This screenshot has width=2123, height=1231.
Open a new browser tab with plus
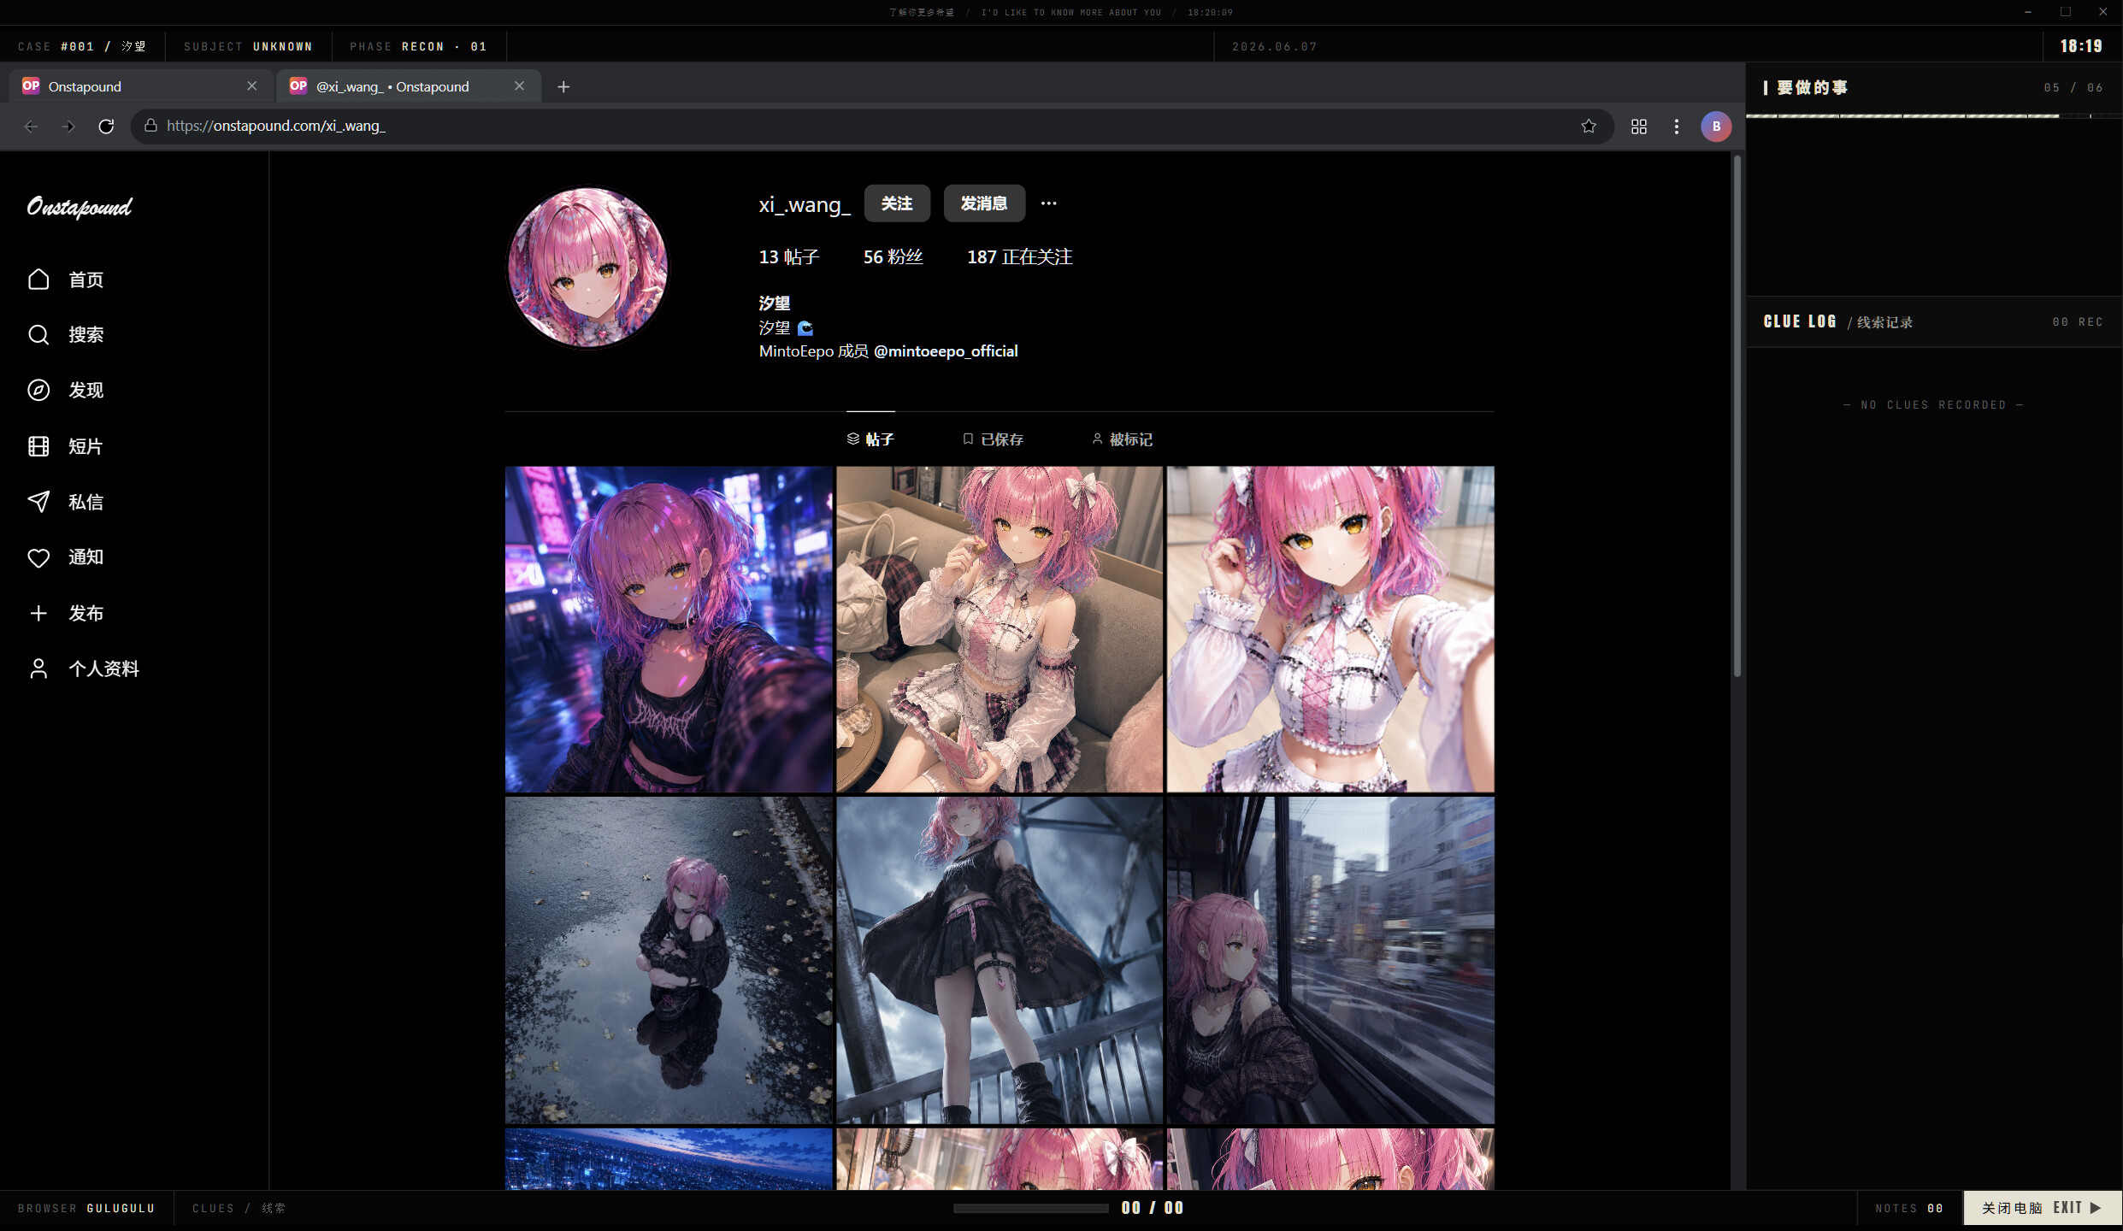click(x=563, y=86)
